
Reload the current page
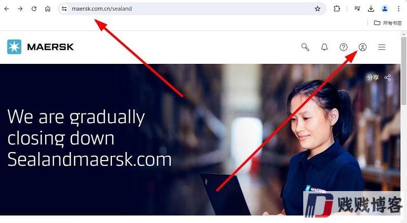34,9
